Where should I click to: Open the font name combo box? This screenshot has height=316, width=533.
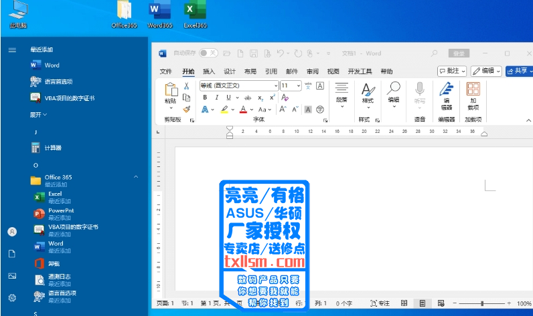[x=239, y=86]
